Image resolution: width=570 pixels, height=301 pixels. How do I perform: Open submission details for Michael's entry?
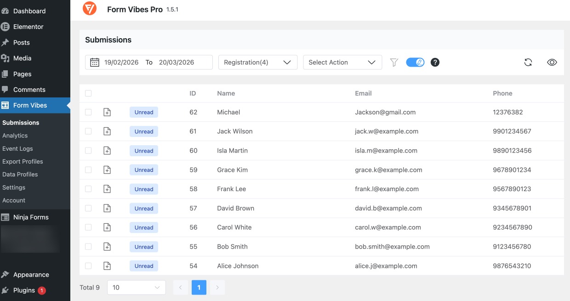[107, 112]
